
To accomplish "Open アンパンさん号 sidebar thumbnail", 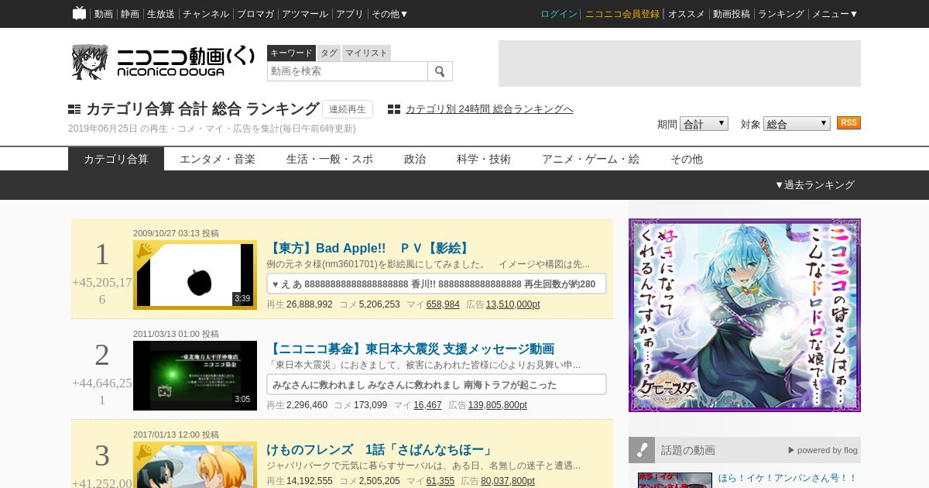I will (675, 480).
